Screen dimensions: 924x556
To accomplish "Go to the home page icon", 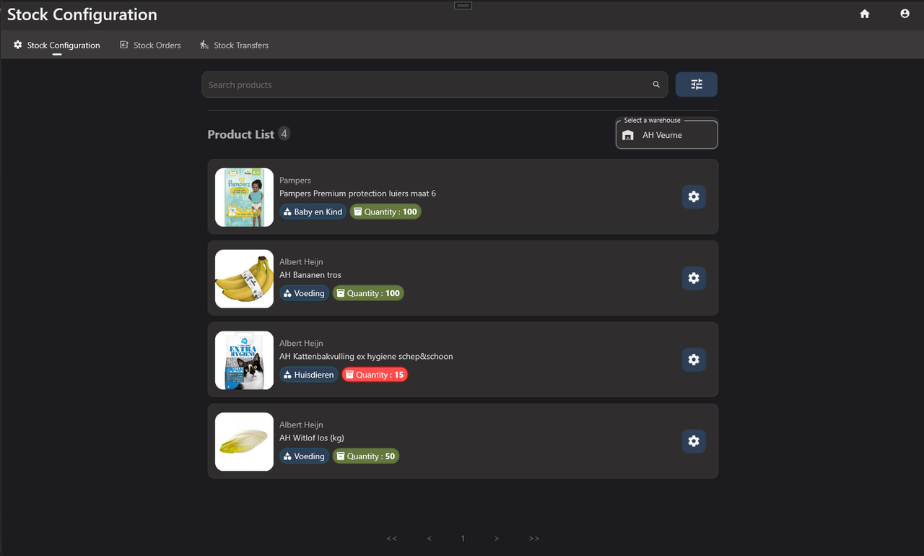I will (x=865, y=14).
